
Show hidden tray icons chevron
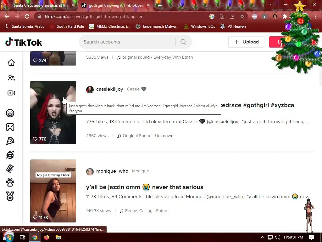[263, 237]
